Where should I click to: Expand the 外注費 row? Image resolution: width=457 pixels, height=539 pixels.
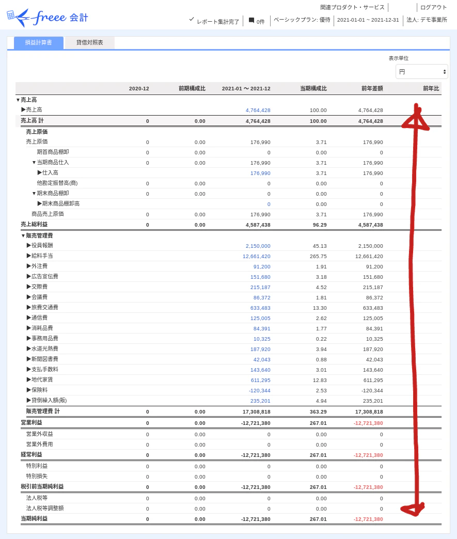[x=29, y=266]
